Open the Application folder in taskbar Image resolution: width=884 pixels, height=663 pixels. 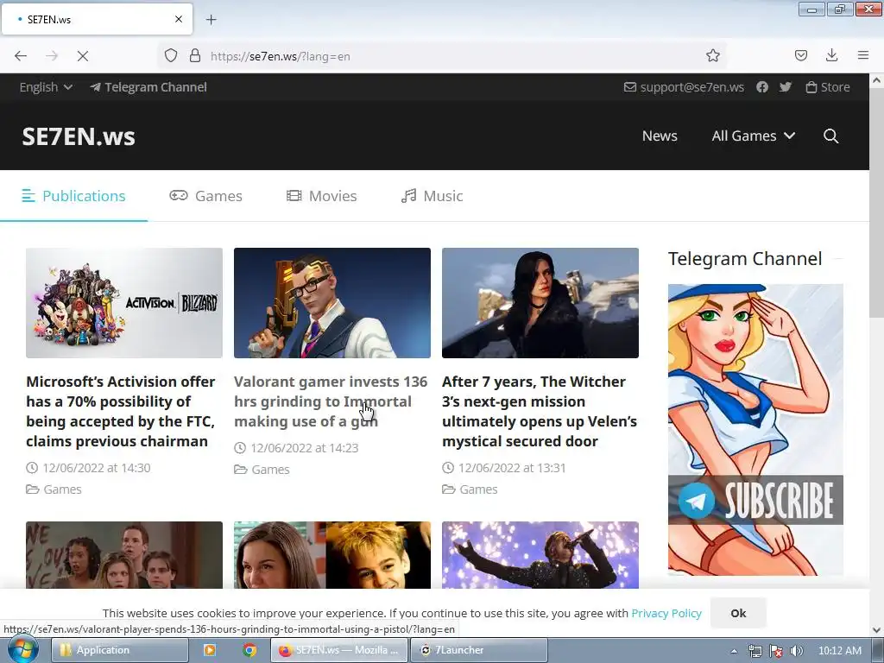coord(120,650)
